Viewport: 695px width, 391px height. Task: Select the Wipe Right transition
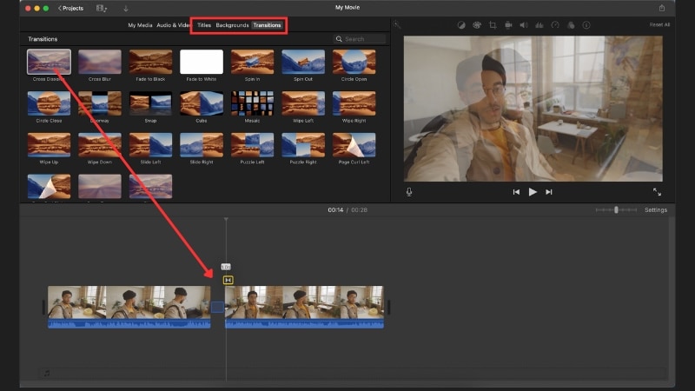(x=354, y=103)
